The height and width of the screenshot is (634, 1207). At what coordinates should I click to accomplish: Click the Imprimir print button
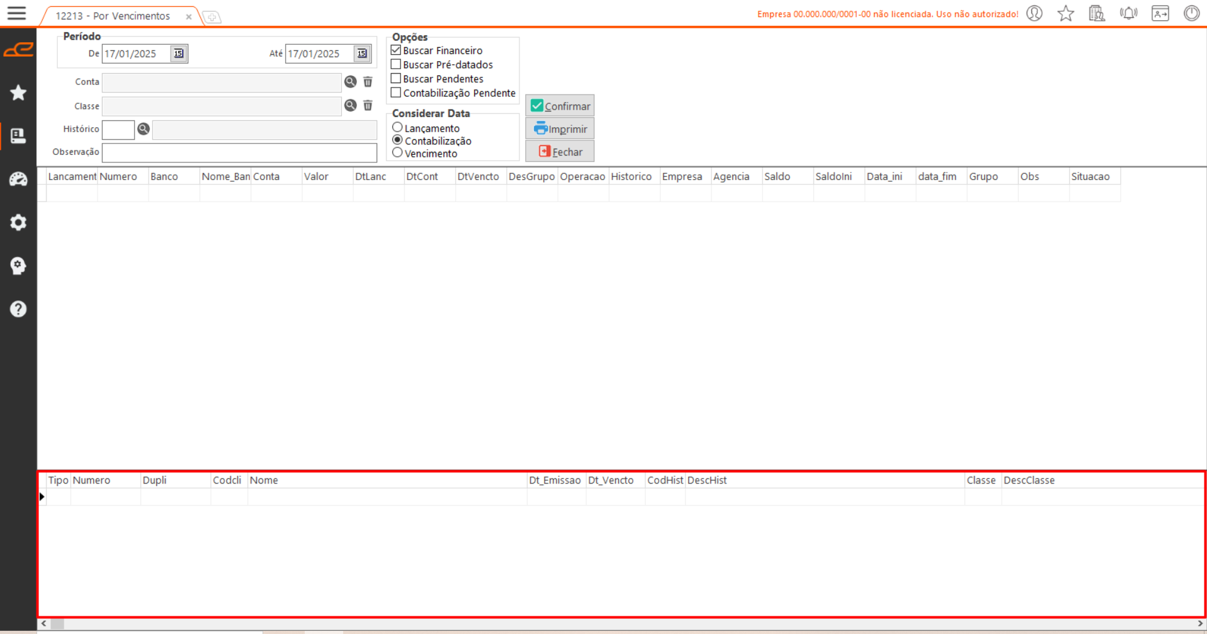click(x=560, y=129)
